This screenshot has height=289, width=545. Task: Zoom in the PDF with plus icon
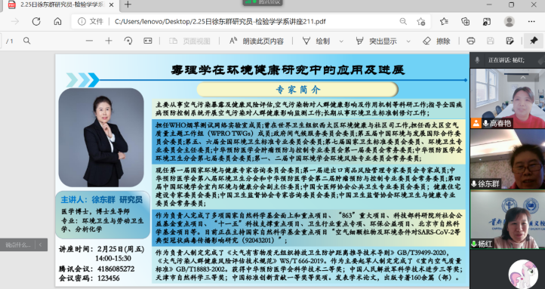[x=109, y=41]
